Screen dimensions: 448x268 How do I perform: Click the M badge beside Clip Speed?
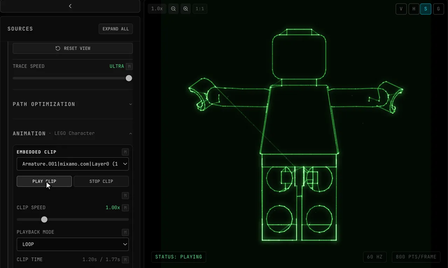(x=125, y=208)
